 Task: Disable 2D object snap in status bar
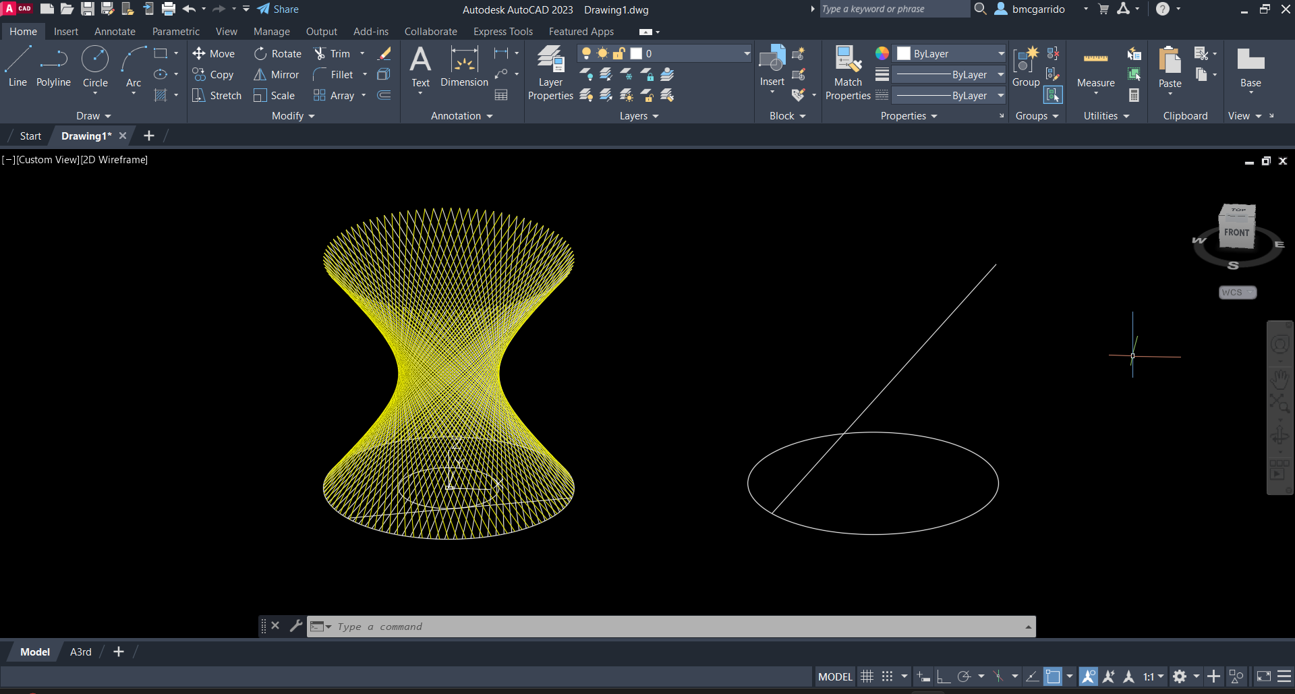coord(1052,676)
